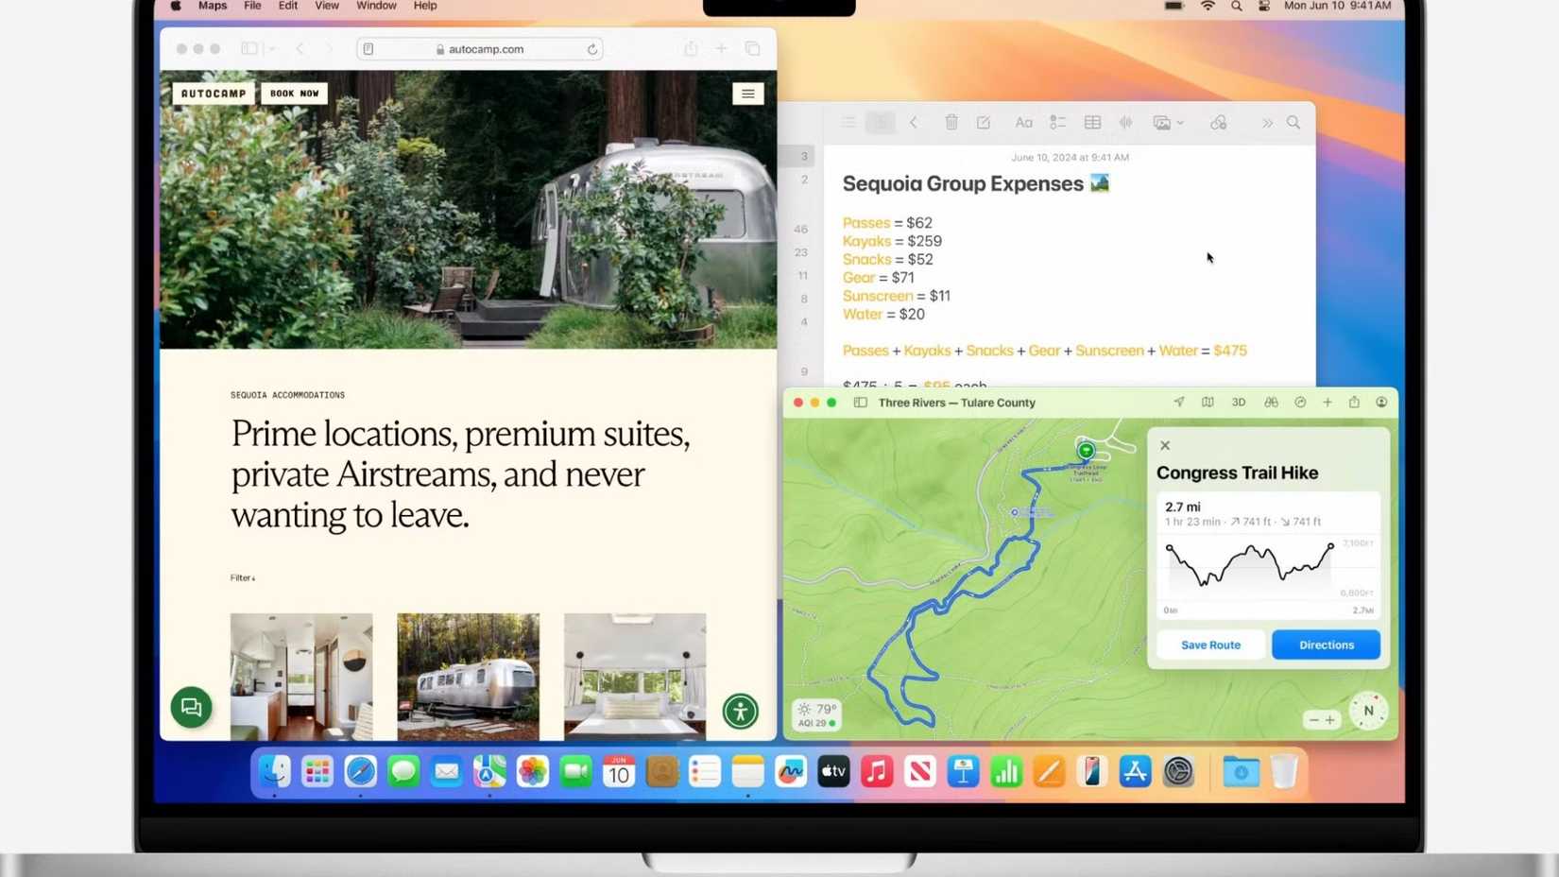Open the Help menu
This screenshot has height=877, width=1559.
(425, 6)
